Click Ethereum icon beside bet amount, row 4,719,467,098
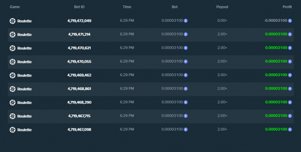301x152 pixels. [x=185, y=129]
